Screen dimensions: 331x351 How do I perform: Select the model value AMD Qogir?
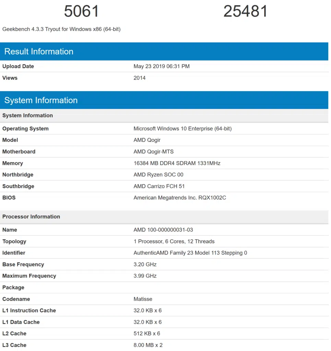tap(147, 140)
